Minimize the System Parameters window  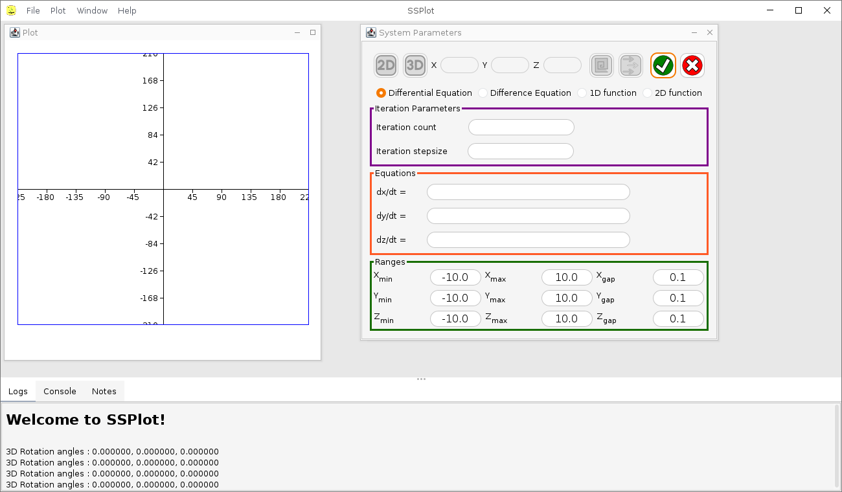694,32
